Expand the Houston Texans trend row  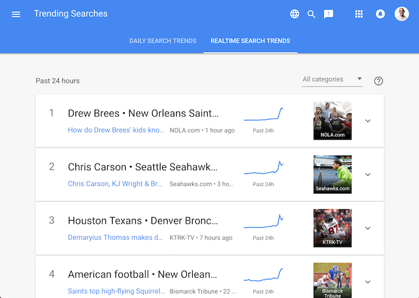pyautogui.click(x=368, y=228)
